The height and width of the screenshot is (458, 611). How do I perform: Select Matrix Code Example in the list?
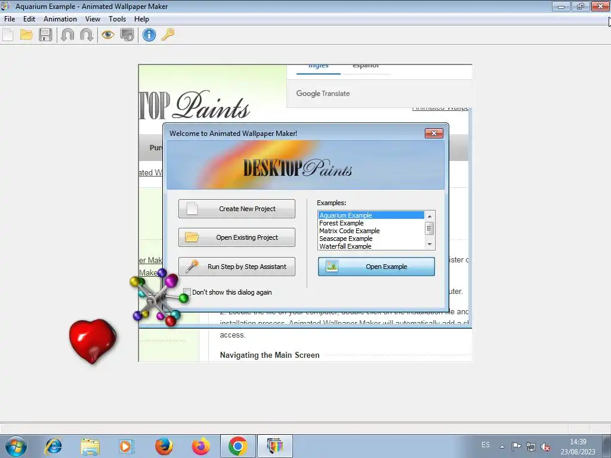click(371, 231)
